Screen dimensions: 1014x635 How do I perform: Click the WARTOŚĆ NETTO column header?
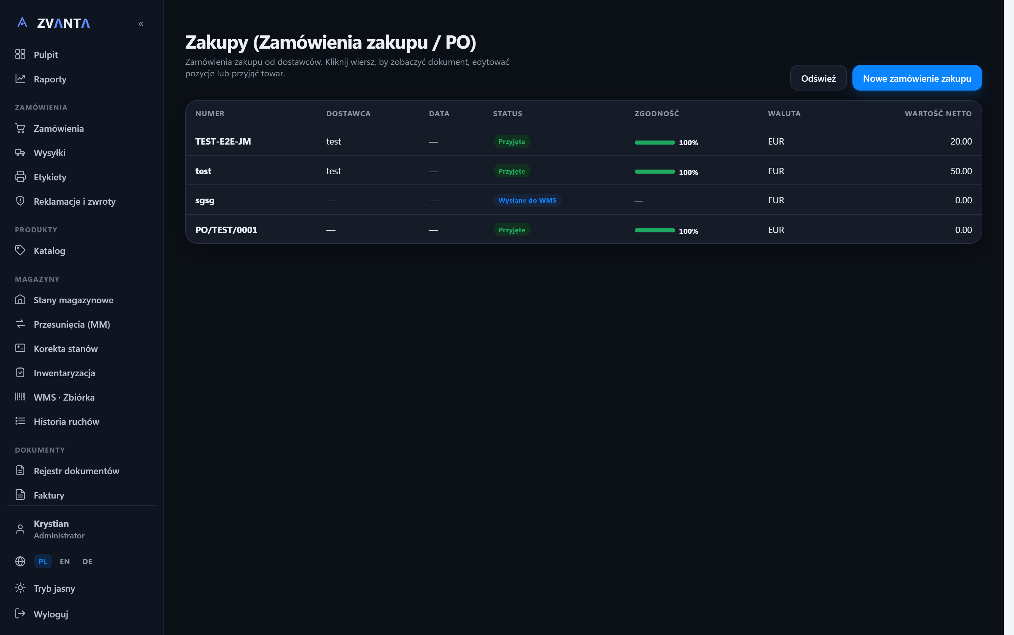point(938,113)
